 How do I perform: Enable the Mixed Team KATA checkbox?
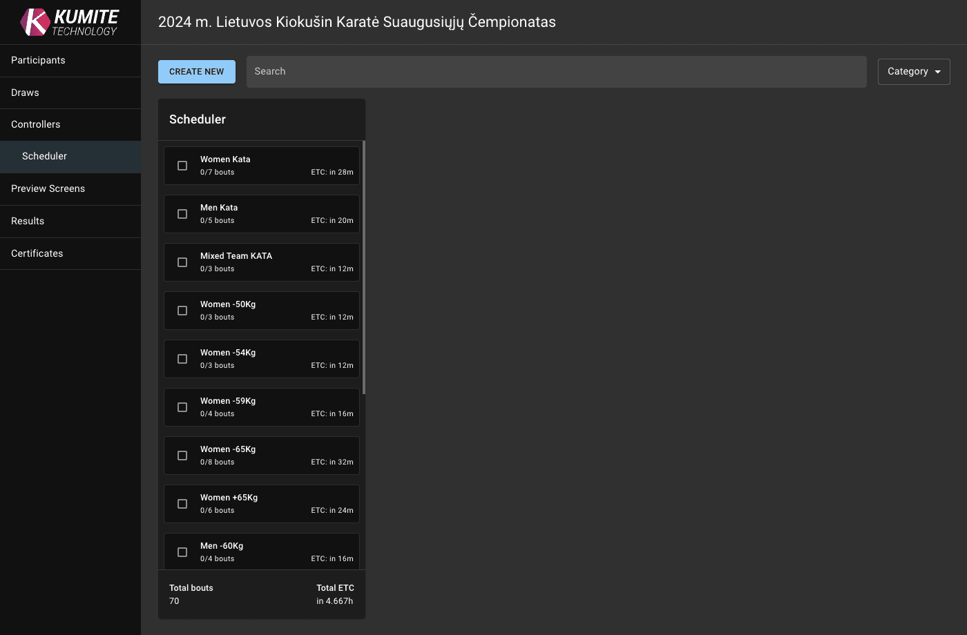[x=182, y=262]
